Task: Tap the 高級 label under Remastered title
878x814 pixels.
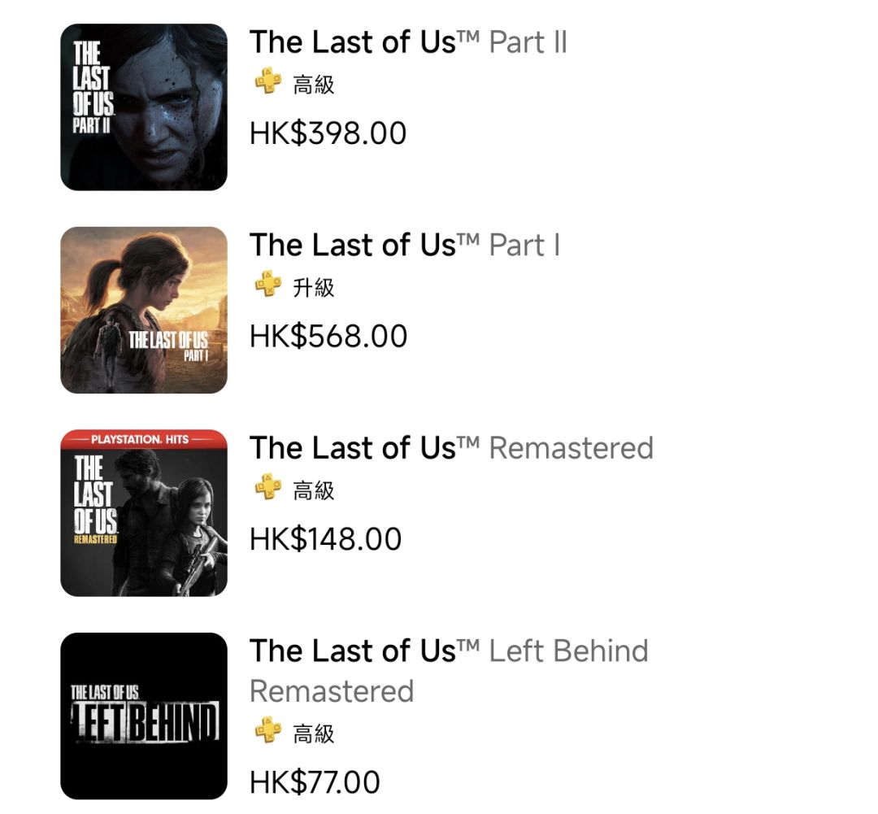Action: coord(314,490)
